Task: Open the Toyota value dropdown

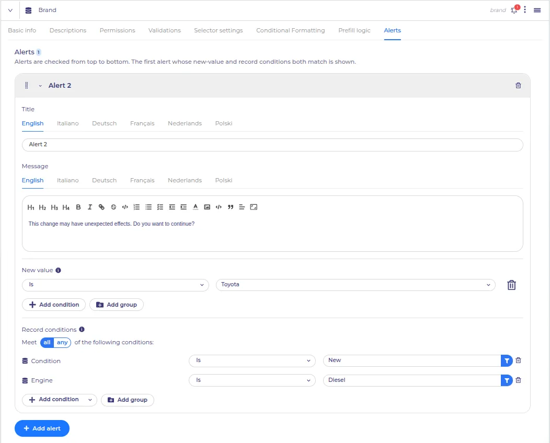Action: pyautogui.click(x=356, y=285)
